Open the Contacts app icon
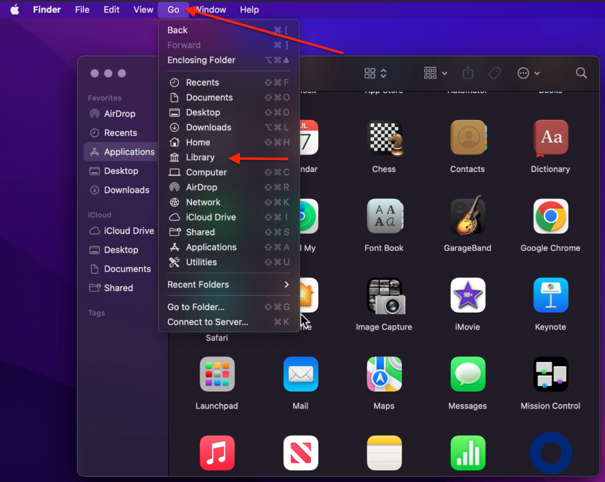Viewport: 605px width, 482px height. pos(468,137)
